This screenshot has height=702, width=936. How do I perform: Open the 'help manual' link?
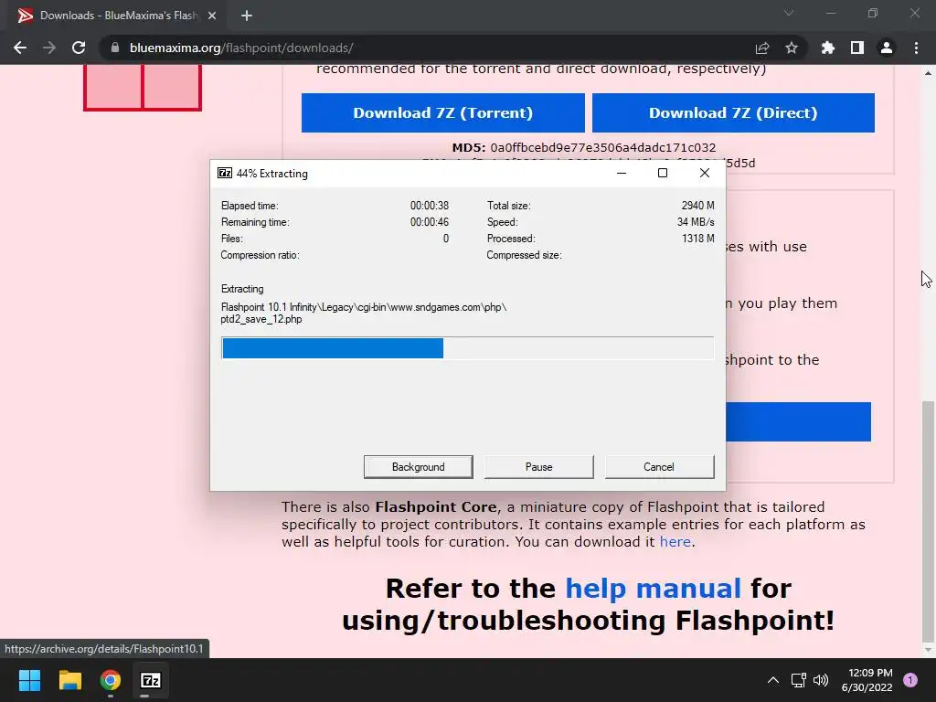653,589
